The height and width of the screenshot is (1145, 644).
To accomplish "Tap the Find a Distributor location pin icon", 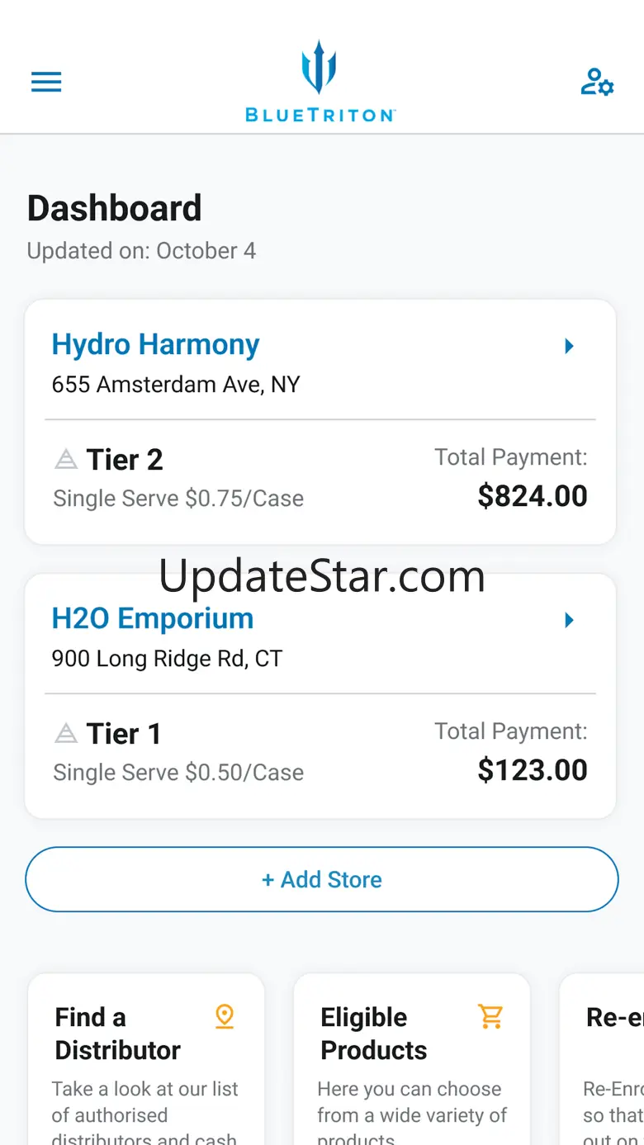I will [x=225, y=1016].
